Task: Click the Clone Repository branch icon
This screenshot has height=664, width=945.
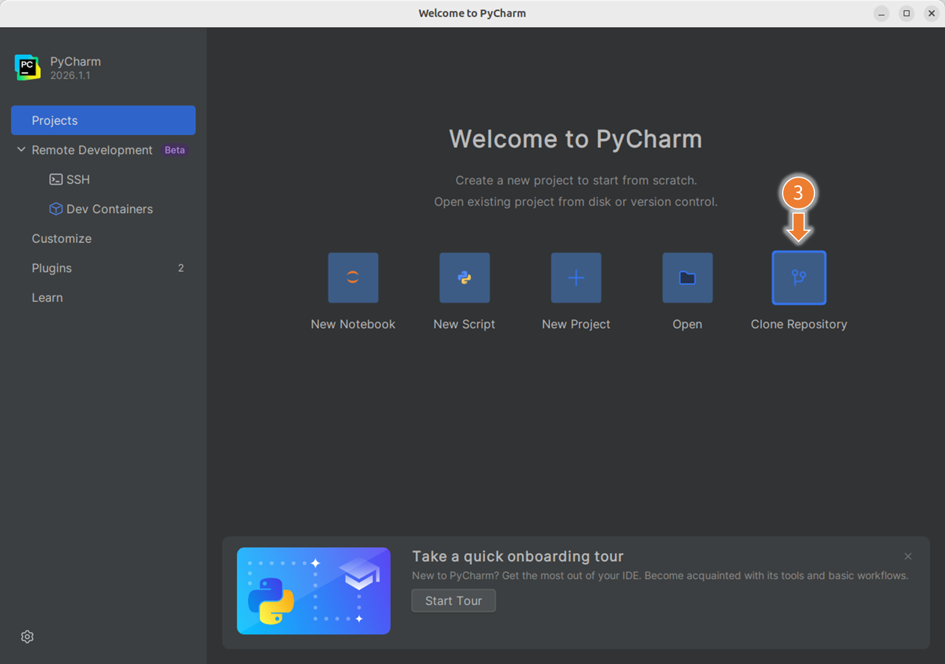Action: (799, 277)
